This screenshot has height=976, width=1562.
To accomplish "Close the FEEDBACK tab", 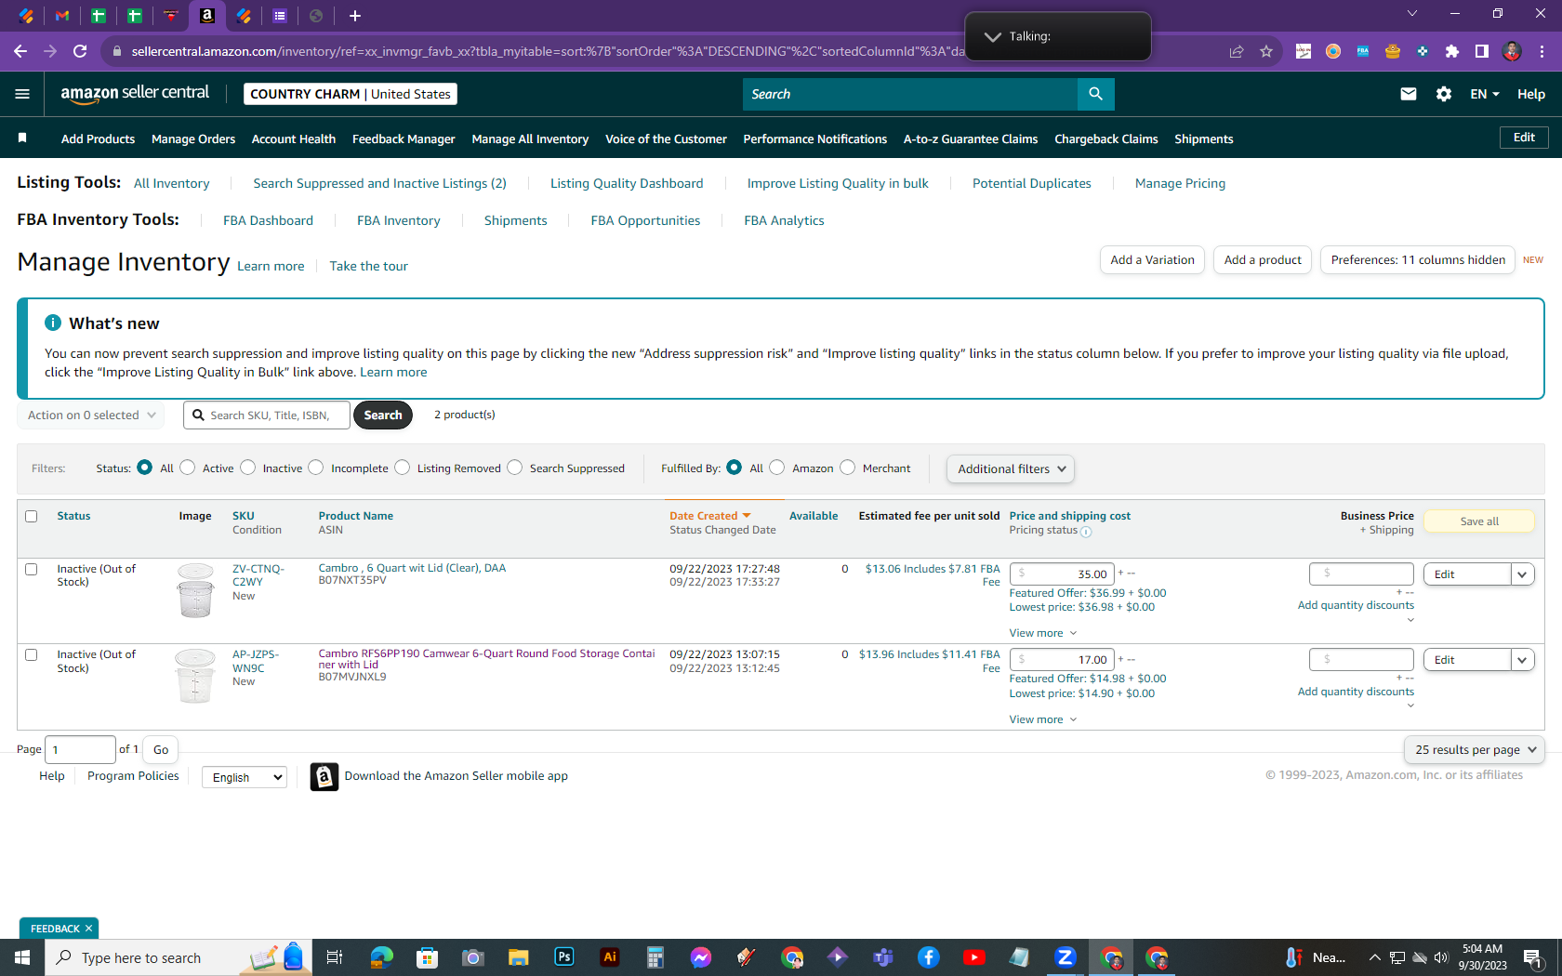I will [89, 929].
